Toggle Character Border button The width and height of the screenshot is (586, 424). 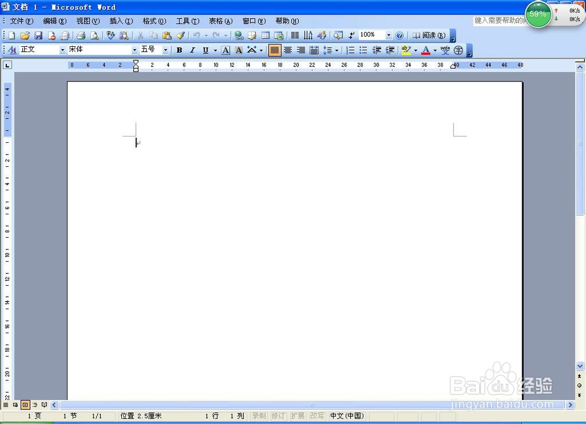[226, 50]
